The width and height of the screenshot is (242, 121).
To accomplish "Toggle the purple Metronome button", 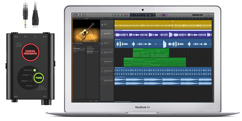I will (166, 15).
